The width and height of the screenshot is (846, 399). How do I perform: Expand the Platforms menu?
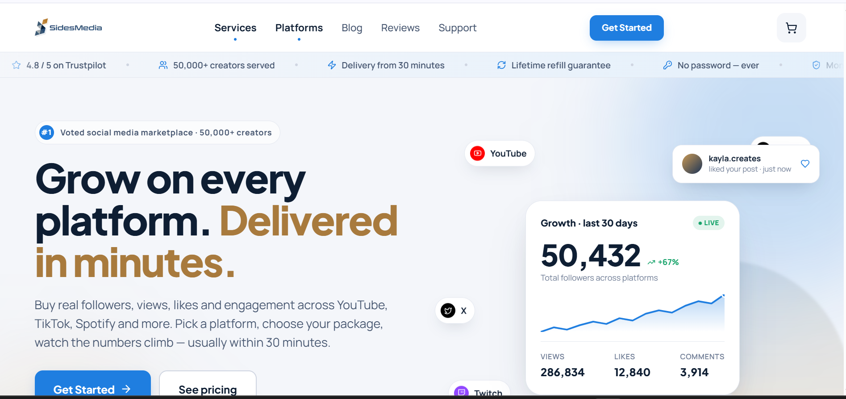[299, 28]
